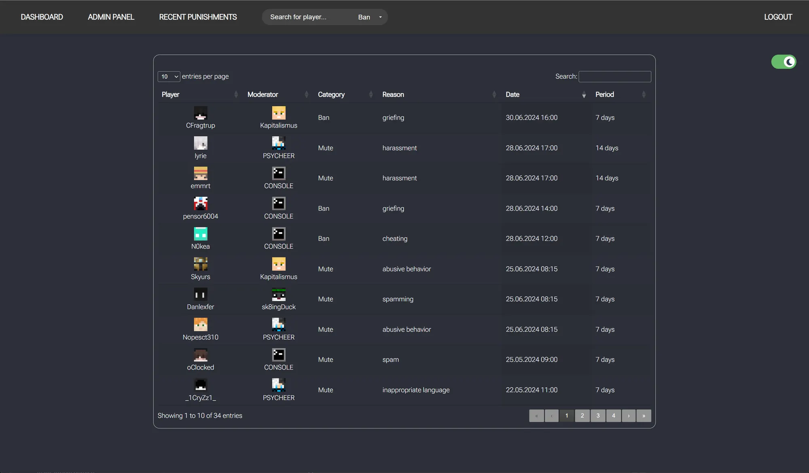Click oClocked's player avatar
Viewport: 809px width, 473px height.
tap(200, 355)
